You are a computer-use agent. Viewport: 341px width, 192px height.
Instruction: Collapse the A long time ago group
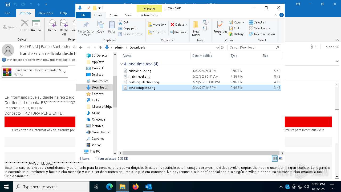121,64
